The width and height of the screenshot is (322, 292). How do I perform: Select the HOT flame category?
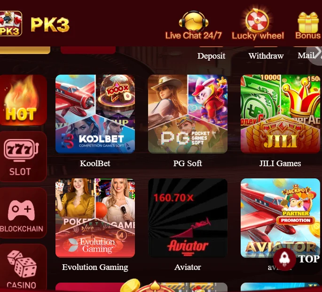click(23, 100)
